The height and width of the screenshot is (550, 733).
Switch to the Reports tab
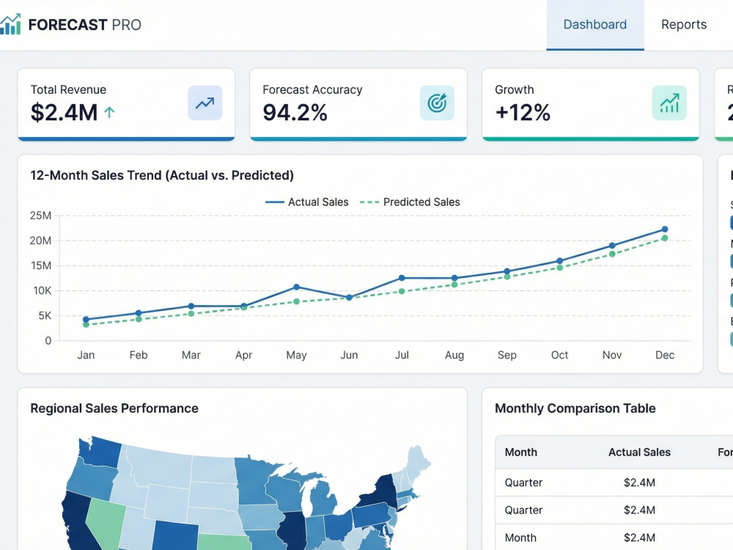(x=684, y=25)
